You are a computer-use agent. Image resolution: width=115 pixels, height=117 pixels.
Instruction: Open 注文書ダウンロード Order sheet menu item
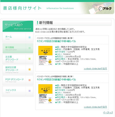[x=18, y=59]
